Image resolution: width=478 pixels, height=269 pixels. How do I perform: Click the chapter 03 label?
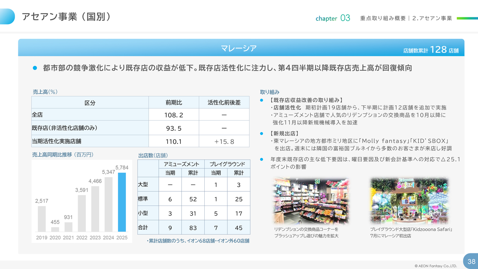(x=333, y=18)
